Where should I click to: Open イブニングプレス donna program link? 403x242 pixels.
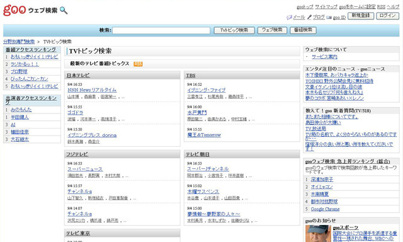click(92, 135)
